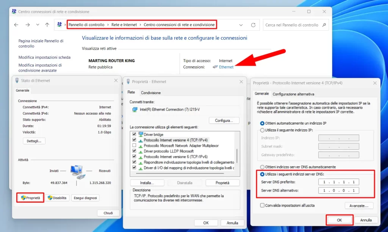Click the vertical scrollbar in elements list
Screen dimensions: 388x232
(237, 156)
